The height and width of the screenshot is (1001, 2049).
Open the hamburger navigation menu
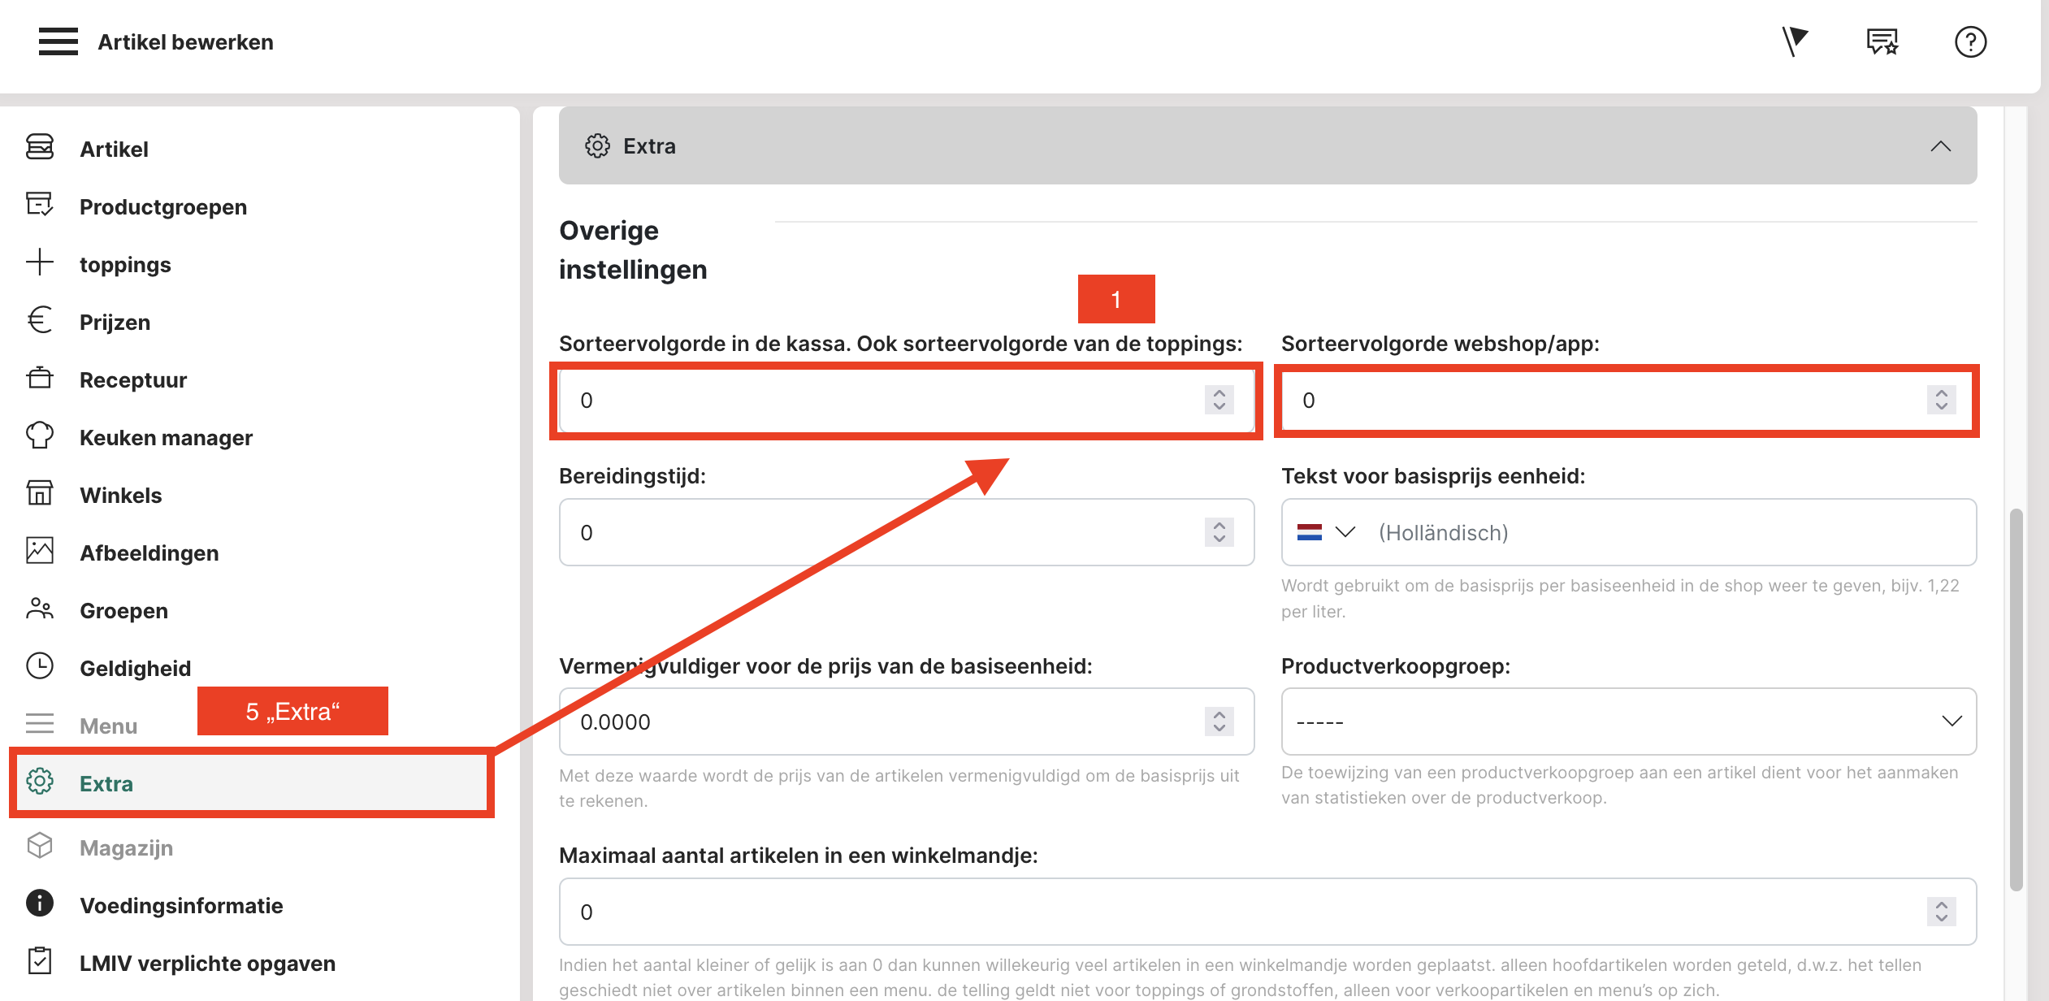(58, 41)
